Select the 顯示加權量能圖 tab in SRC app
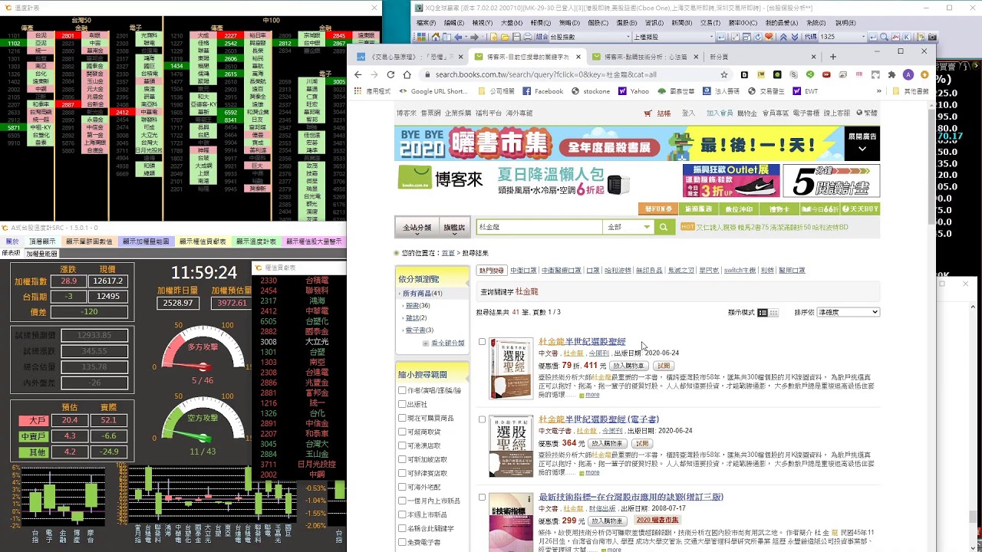982x552 pixels. 144,242
